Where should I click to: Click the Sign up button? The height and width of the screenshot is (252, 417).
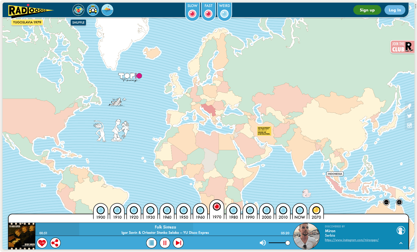[x=367, y=10]
